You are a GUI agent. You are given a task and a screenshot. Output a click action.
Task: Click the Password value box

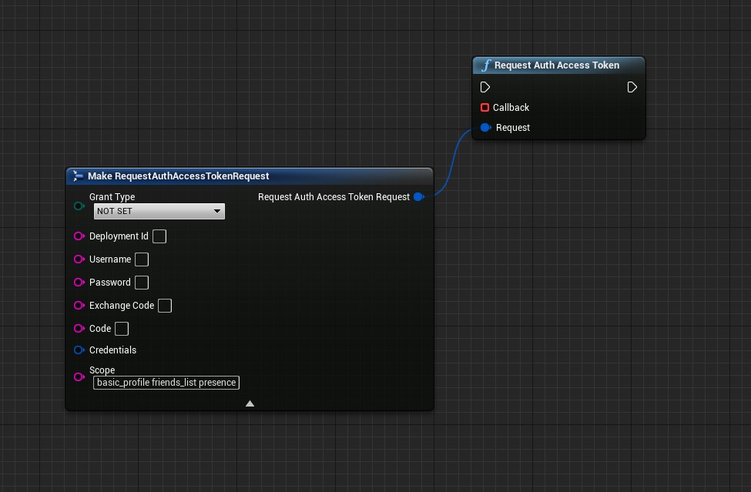tap(142, 283)
